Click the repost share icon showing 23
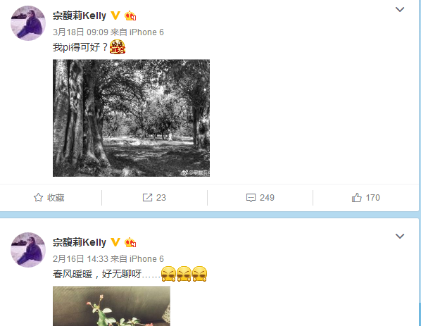 (147, 198)
